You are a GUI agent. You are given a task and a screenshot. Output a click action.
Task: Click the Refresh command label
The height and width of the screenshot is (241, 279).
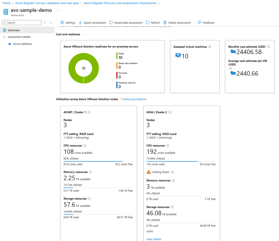pyautogui.click(x=155, y=23)
